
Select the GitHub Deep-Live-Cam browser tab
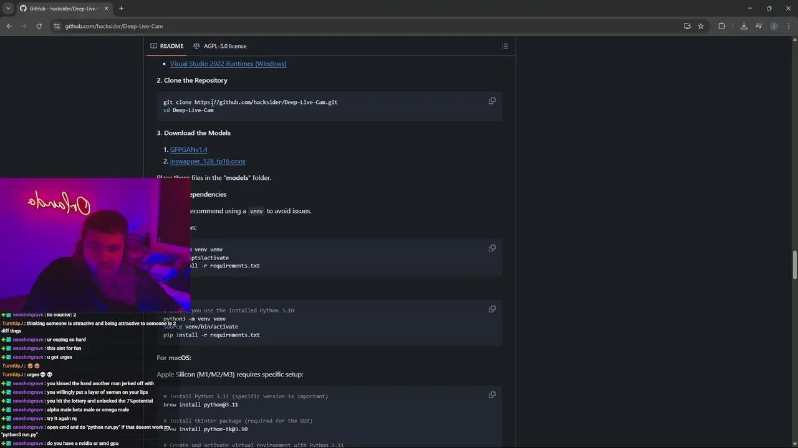(63, 8)
